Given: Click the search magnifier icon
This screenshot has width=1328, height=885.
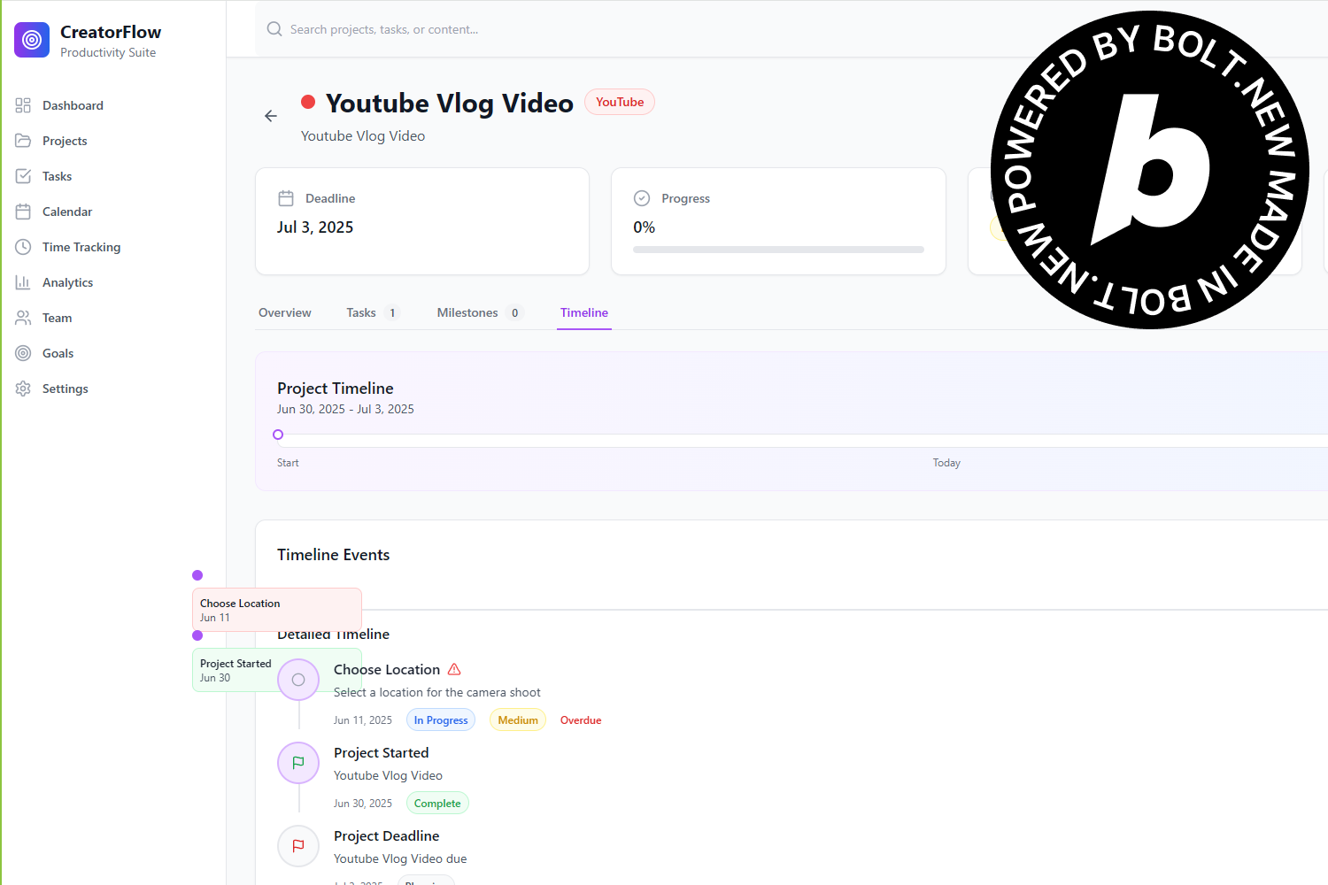Looking at the screenshot, I should click(274, 29).
